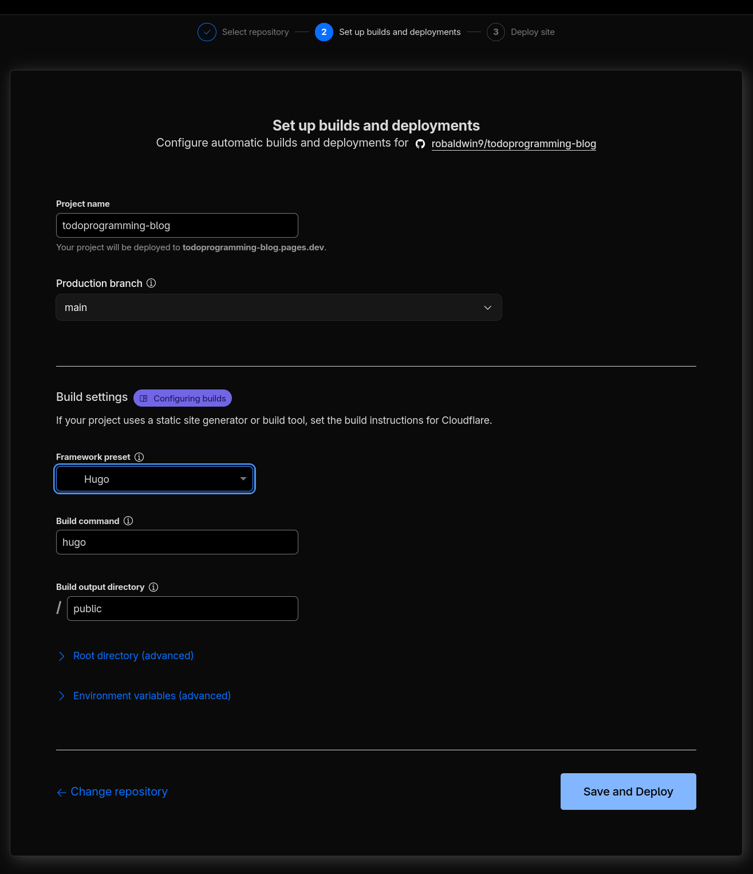Screen dimensions: 753x874
Task: Open the Production branch dropdown showing main
Action: pos(279,308)
